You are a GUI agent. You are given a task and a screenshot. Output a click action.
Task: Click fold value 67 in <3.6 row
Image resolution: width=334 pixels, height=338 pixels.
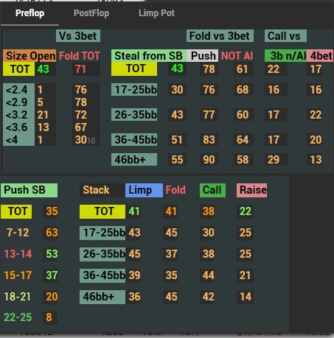pyautogui.click(x=81, y=127)
